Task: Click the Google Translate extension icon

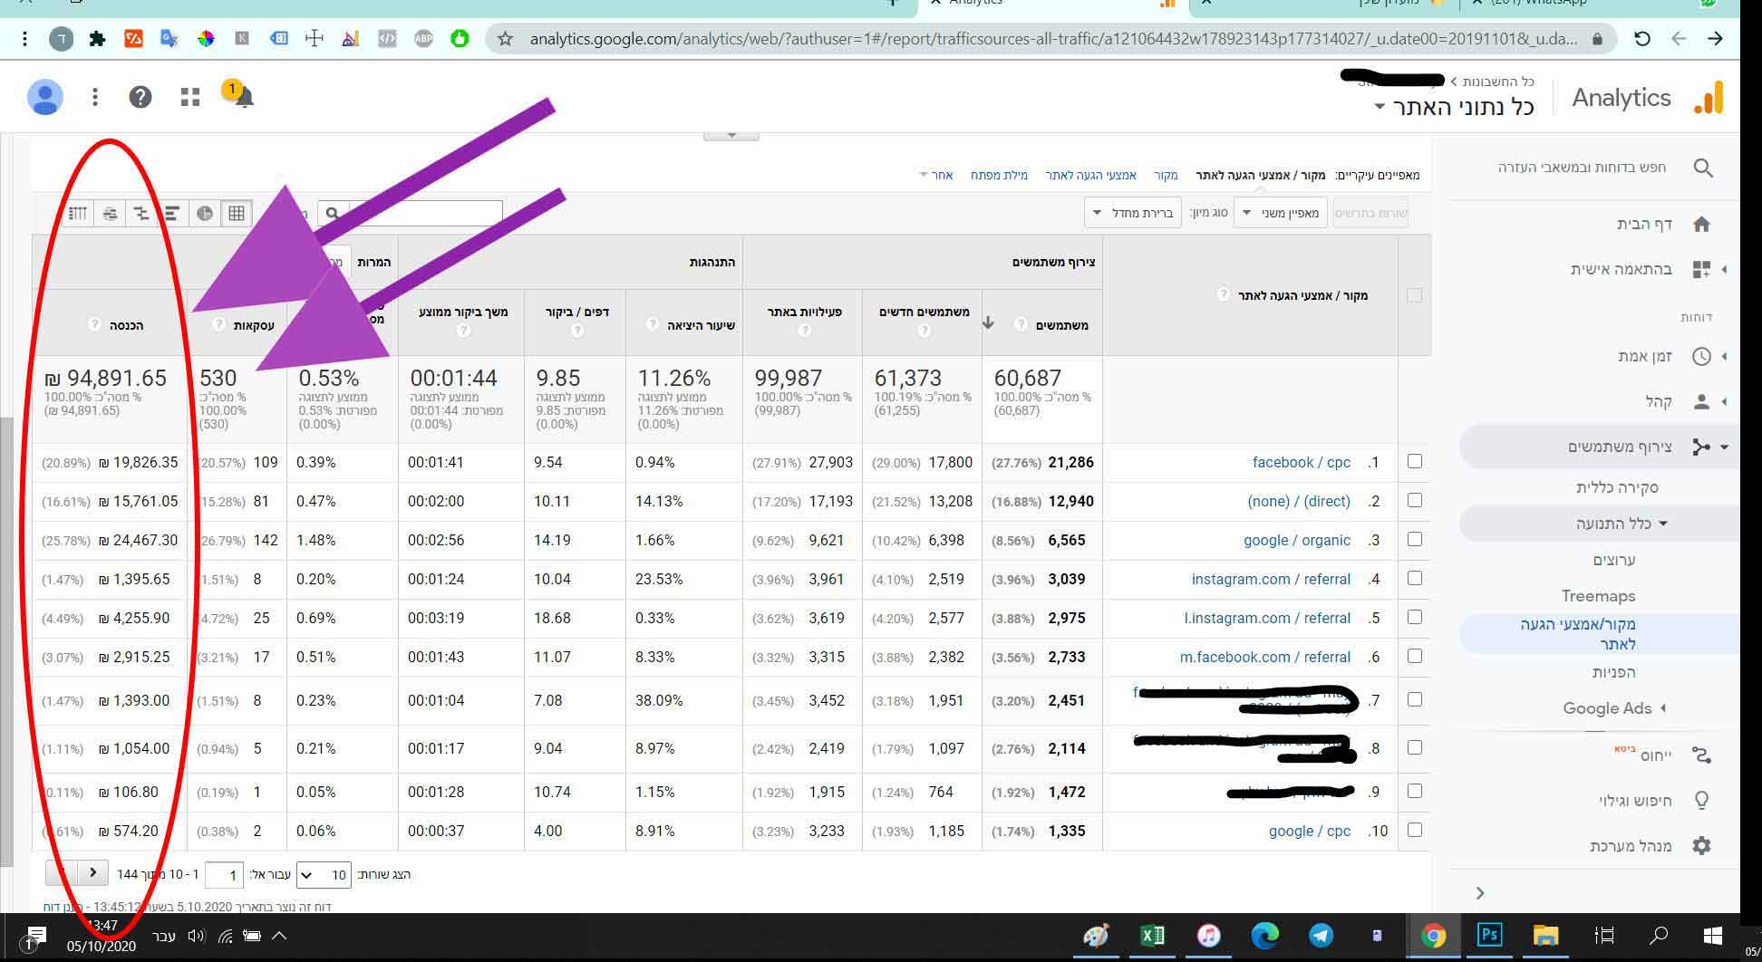Action: point(169,39)
